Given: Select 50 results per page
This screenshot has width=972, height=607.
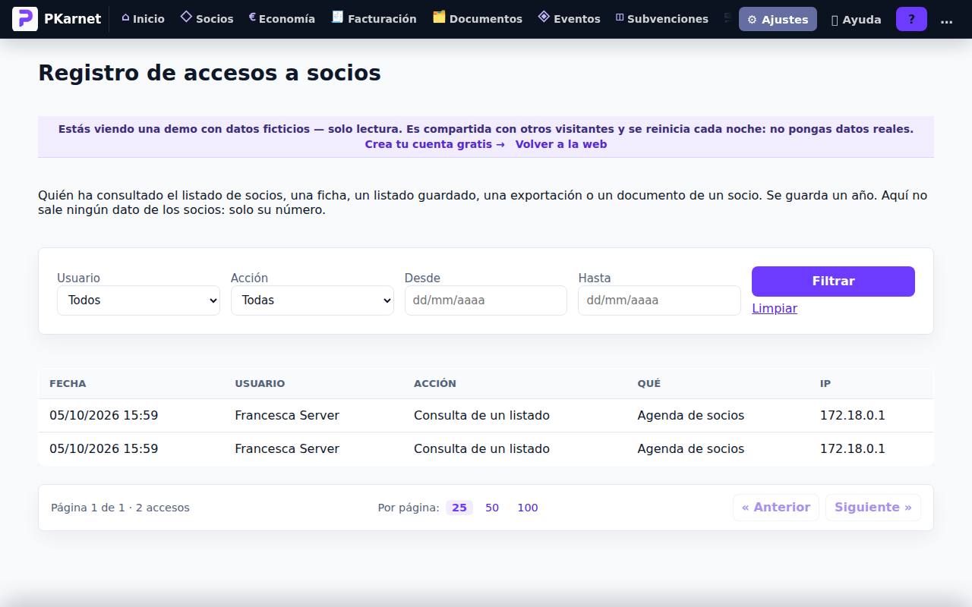Looking at the screenshot, I should [492, 508].
